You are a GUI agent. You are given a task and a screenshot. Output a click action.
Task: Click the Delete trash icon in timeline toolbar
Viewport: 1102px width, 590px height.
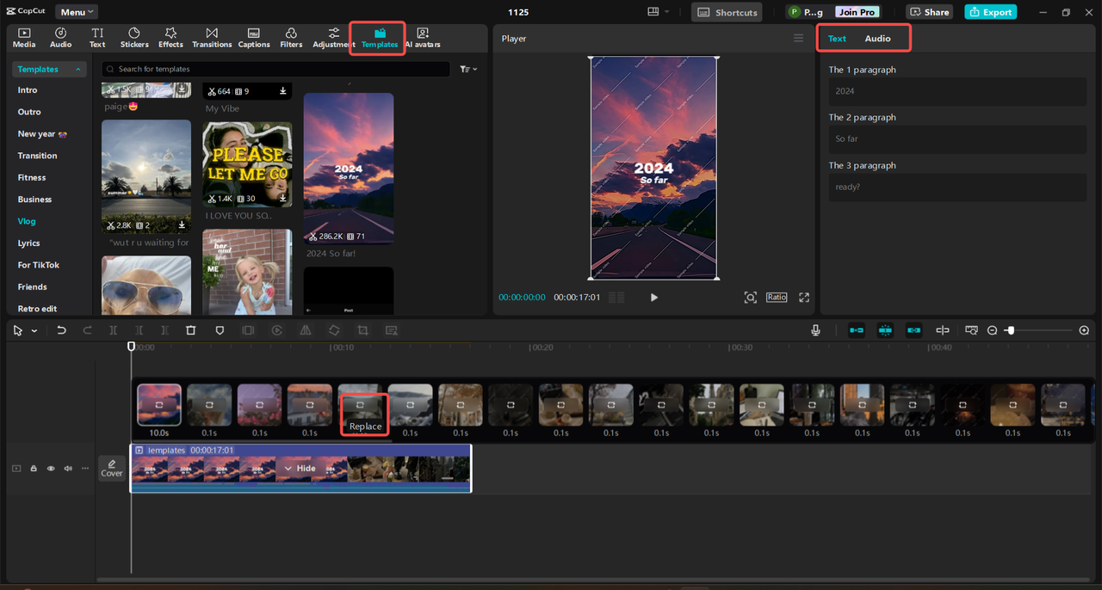(x=191, y=330)
